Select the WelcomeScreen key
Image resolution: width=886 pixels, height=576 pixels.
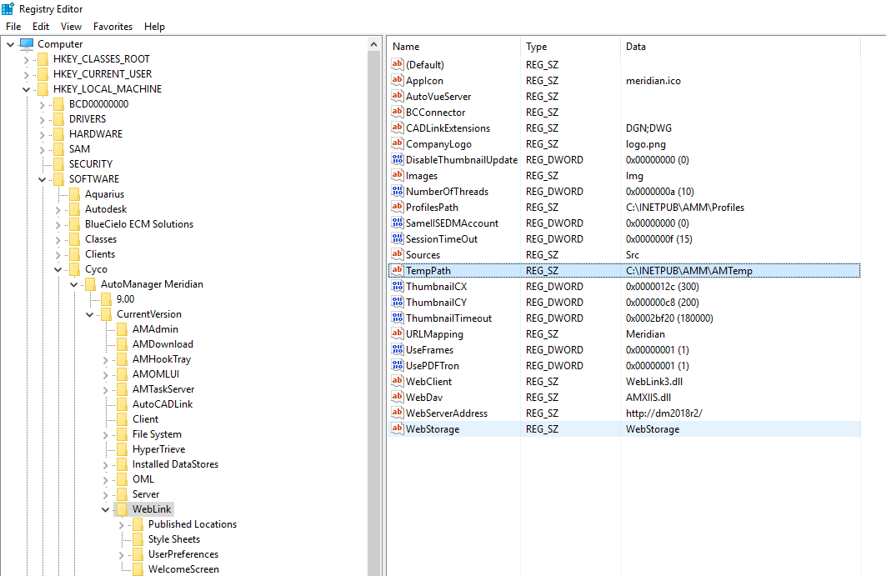[183, 569]
